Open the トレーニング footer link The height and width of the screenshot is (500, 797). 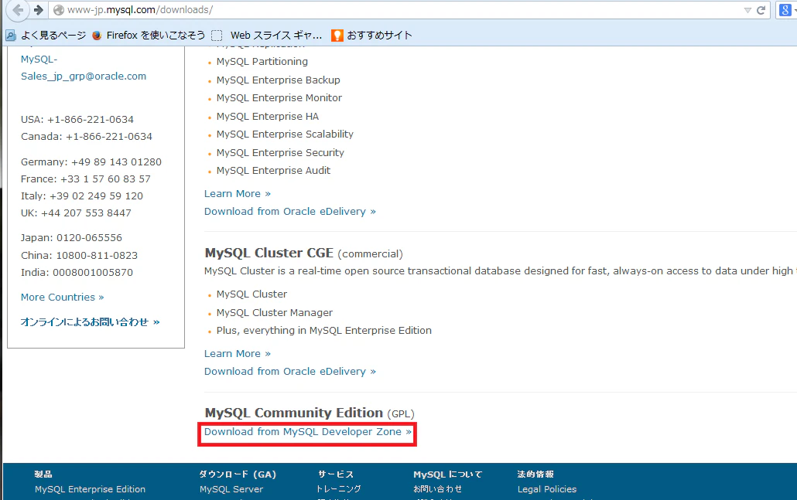(x=338, y=489)
